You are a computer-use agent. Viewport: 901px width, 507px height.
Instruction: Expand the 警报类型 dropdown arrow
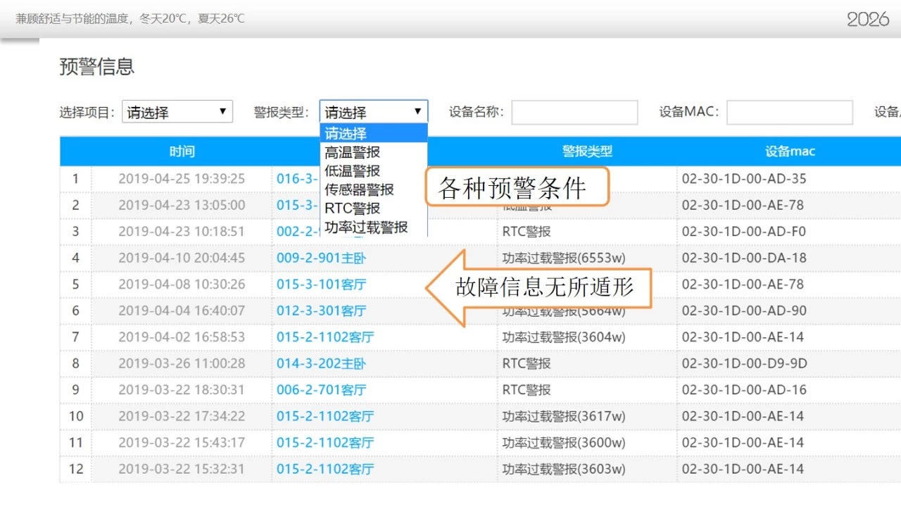pyautogui.click(x=417, y=111)
